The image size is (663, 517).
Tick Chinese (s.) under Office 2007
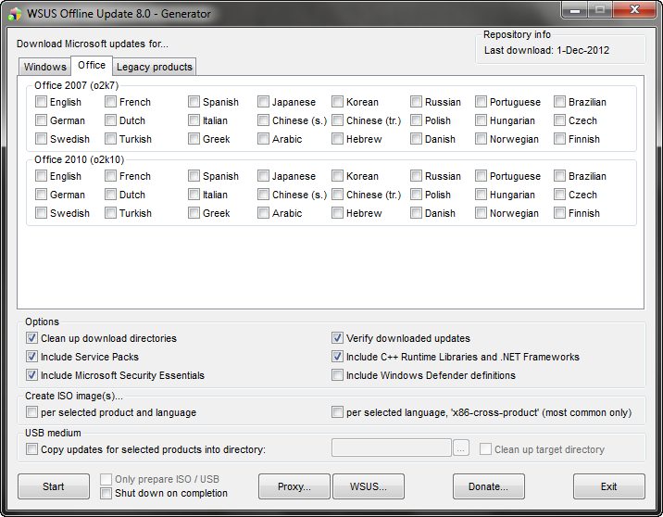(263, 120)
